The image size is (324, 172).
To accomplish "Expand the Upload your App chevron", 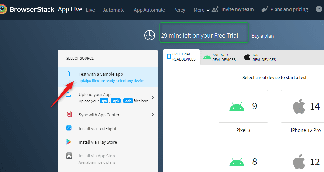I will [153, 97].
